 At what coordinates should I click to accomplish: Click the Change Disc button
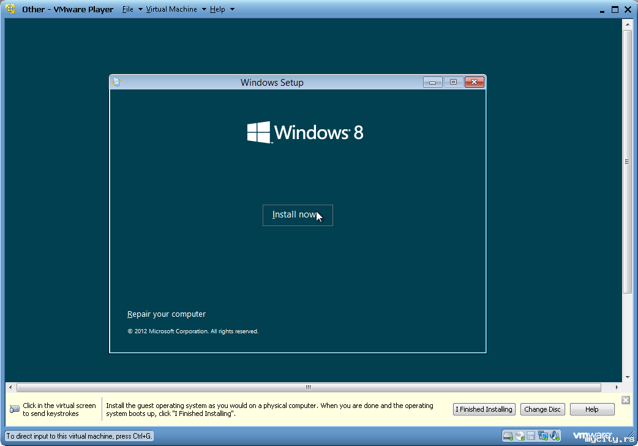pyautogui.click(x=542, y=409)
